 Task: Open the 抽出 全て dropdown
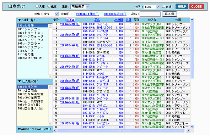click(50, 14)
